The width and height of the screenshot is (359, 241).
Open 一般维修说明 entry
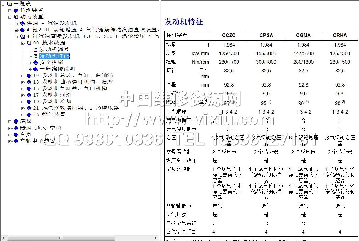click(57, 69)
